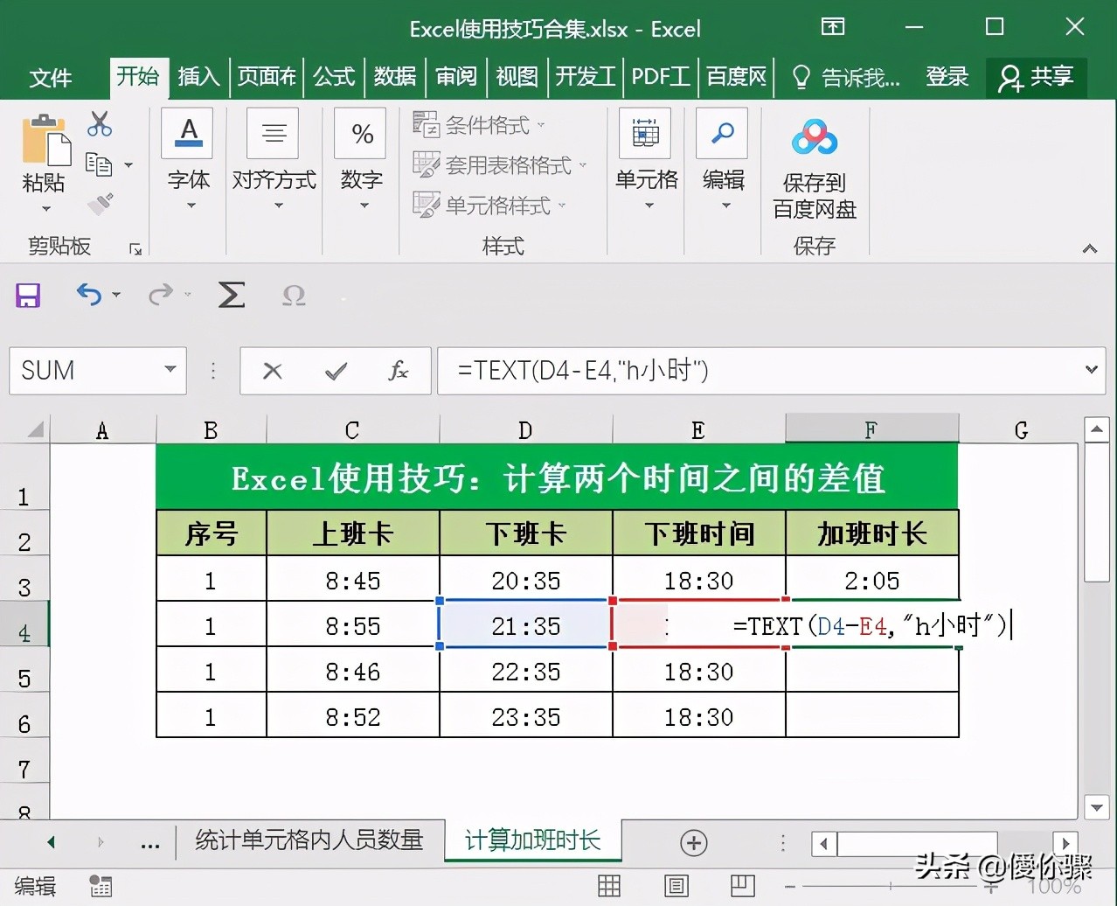Select column header D

[x=525, y=429]
